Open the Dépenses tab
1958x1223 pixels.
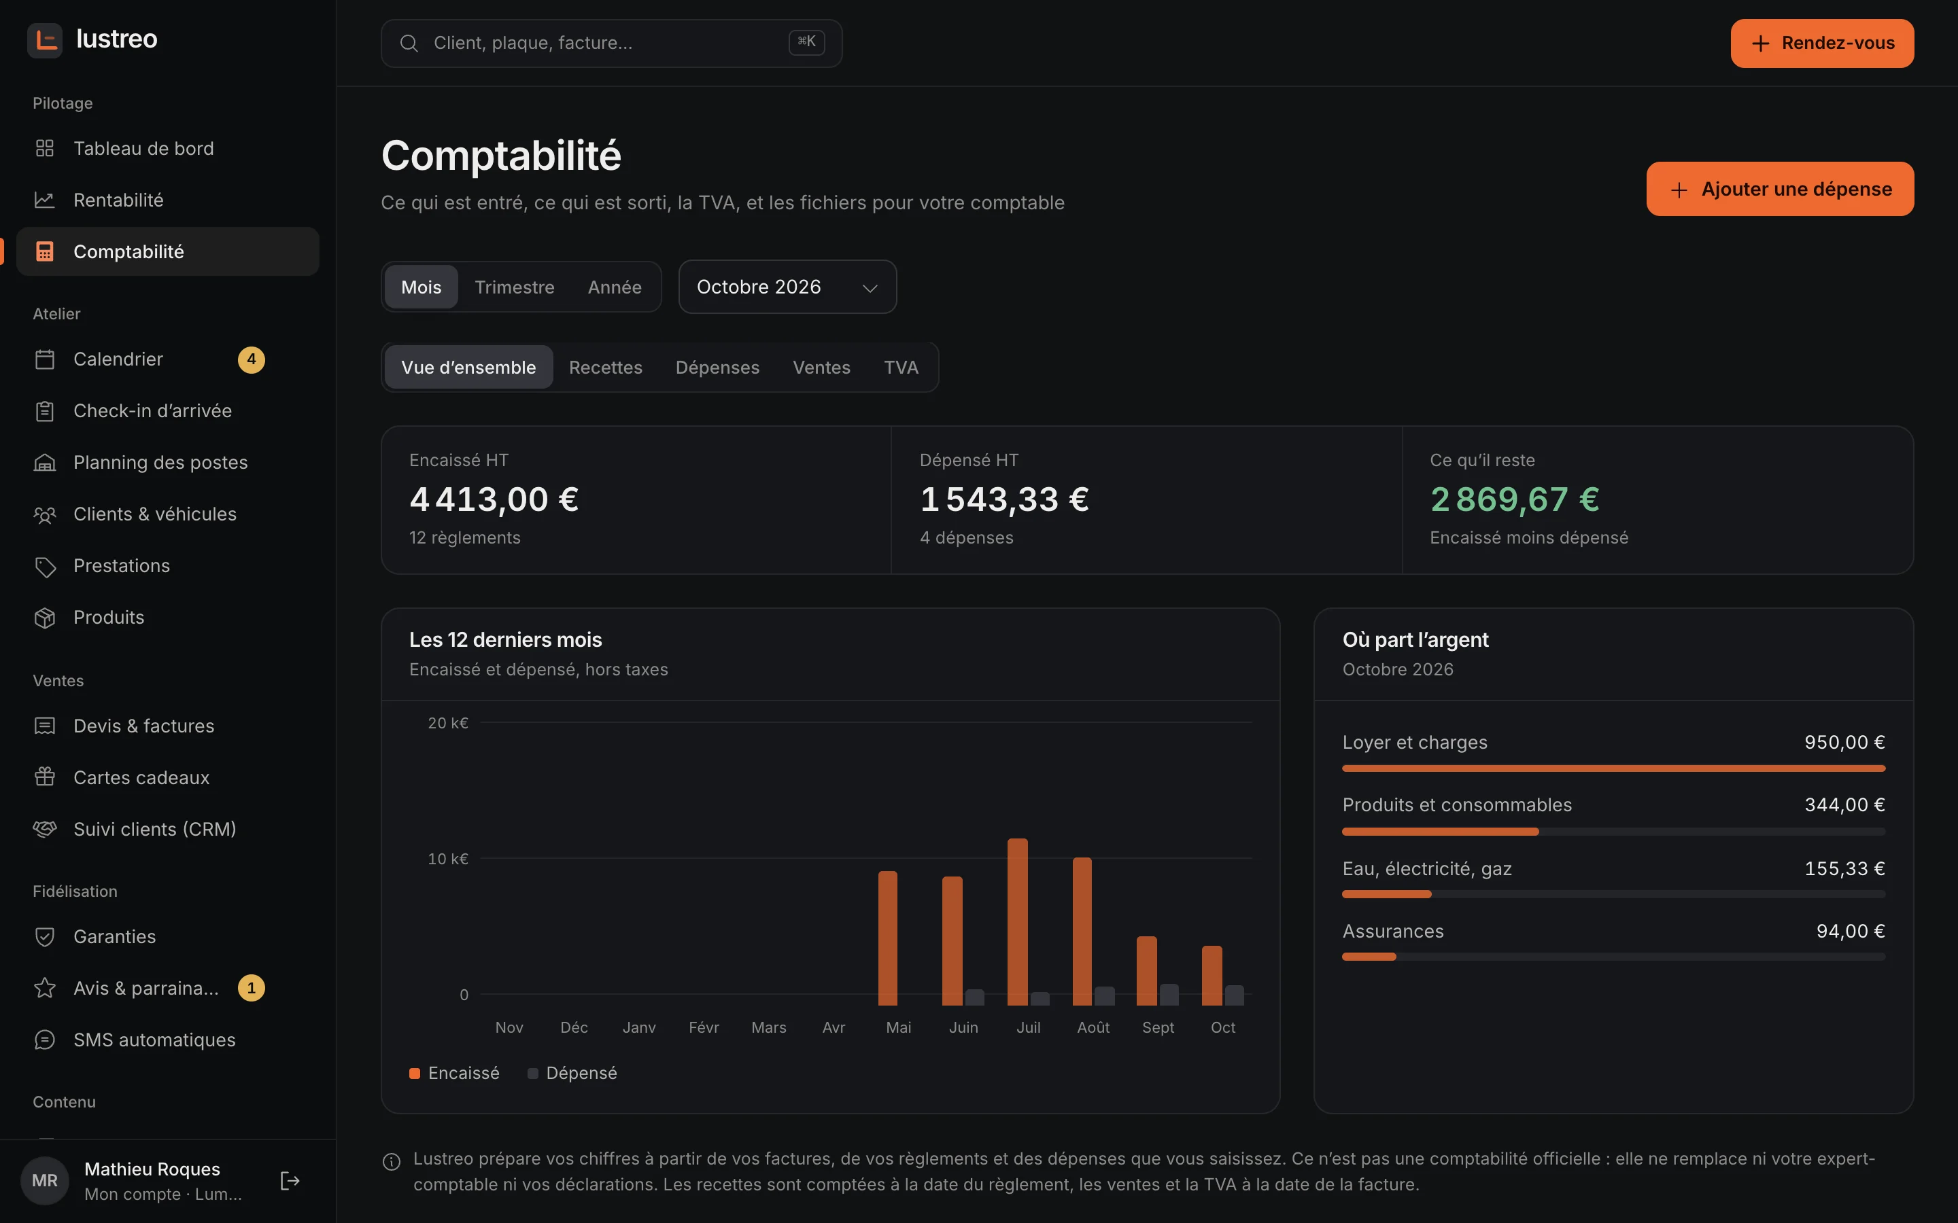(x=718, y=367)
